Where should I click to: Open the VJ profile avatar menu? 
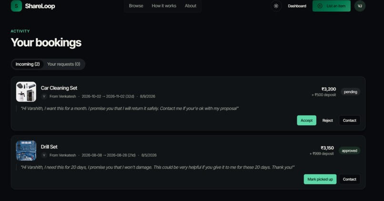(x=360, y=6)
